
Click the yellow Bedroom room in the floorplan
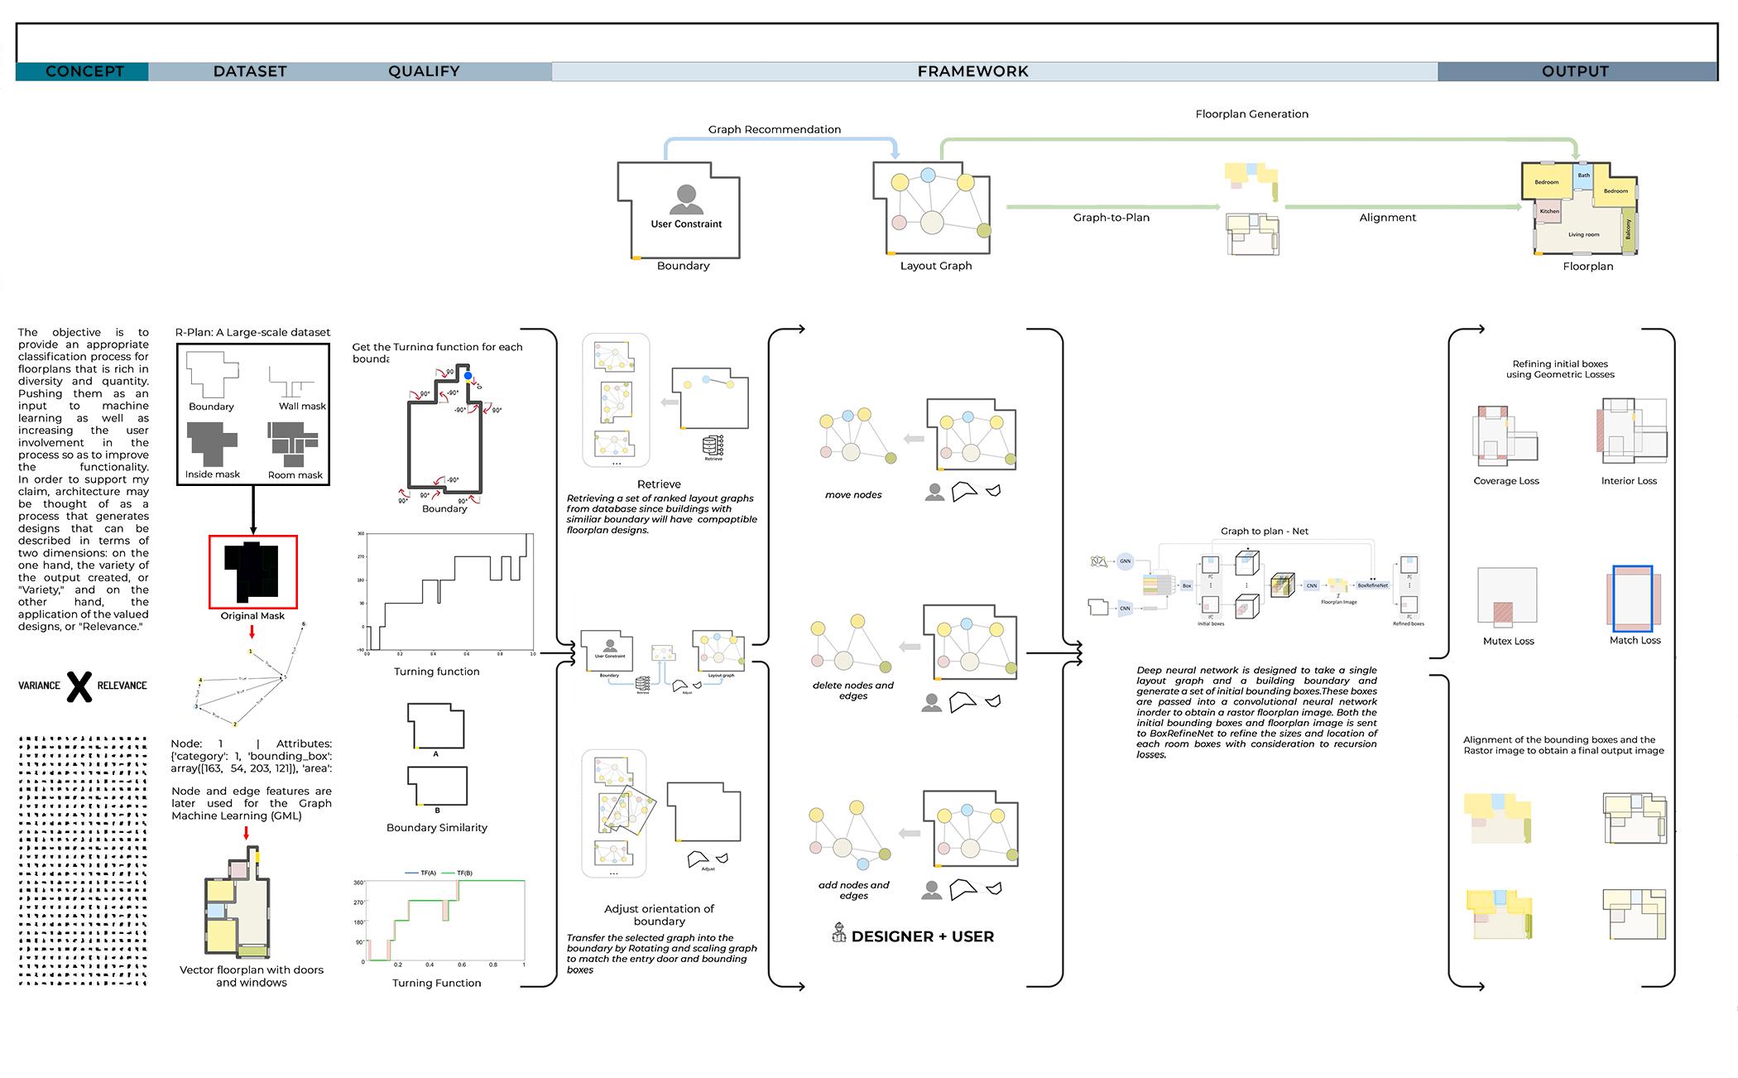click(1546, 182)
